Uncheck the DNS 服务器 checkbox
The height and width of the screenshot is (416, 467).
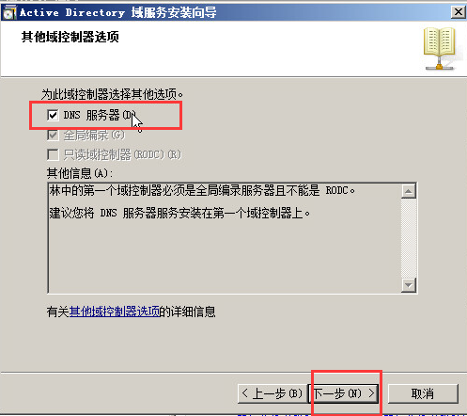point(53,115)
